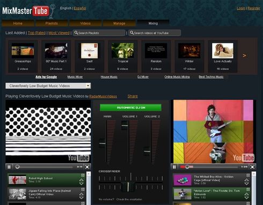263x205 pixels.
Task: Click the Login link
Action: (241, 8)
